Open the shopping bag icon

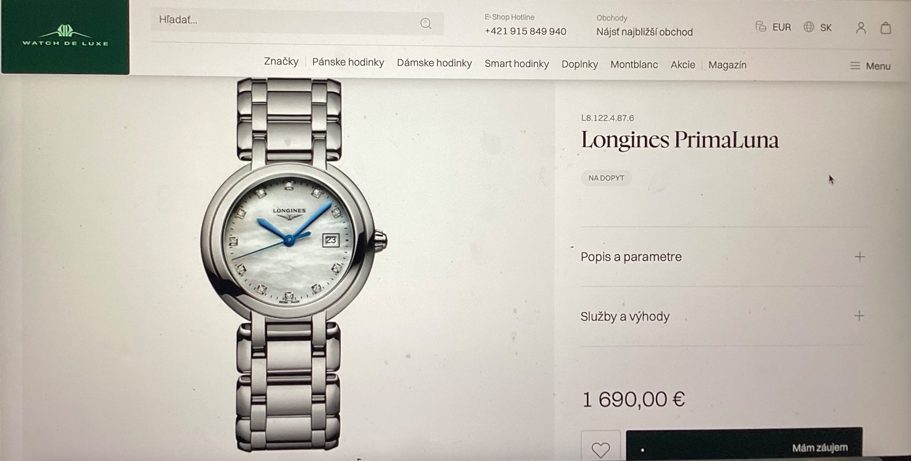(885, 28)
